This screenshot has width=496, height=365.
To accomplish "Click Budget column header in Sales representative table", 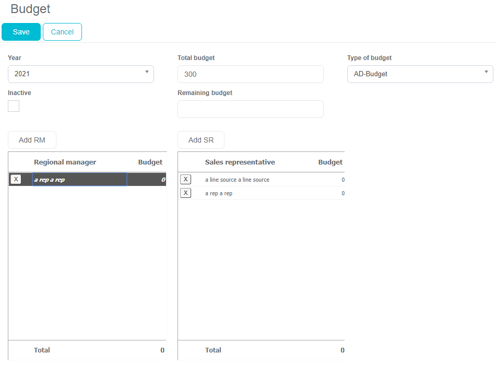I will pyautogui.click(x=330, y=162).
